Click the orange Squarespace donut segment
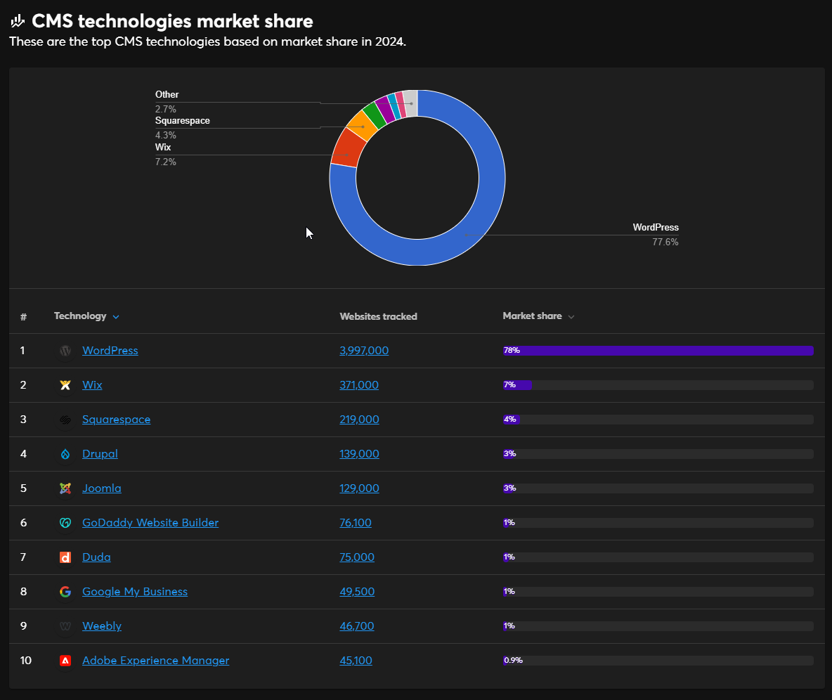832x700 pixels. pyautogui.click(x=362, y=125)
